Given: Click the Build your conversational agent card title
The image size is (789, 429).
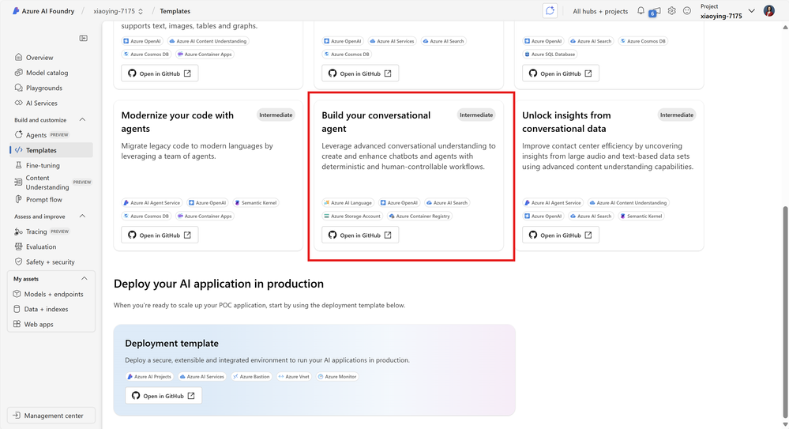Looking at the screenshot, I should coord(376,122).
